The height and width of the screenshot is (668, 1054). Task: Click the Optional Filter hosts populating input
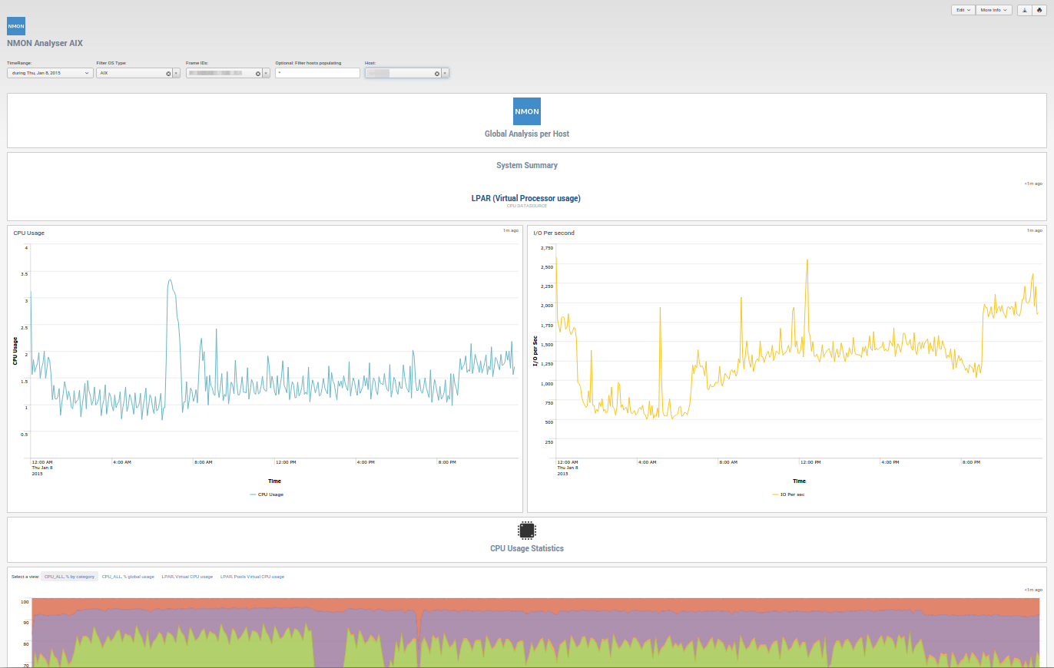[x=317, y=73]
